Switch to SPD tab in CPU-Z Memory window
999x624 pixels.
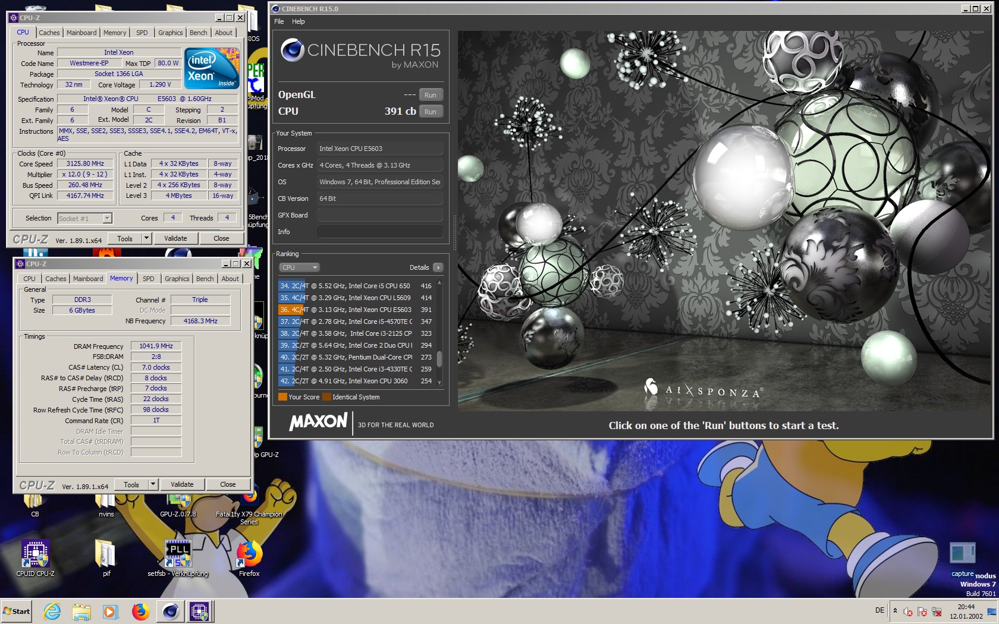(149, 279)
